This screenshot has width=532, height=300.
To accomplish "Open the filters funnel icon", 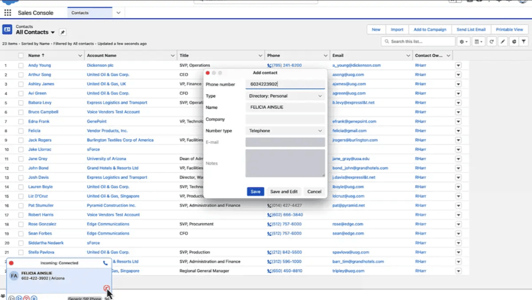I will tap(524, 42).
